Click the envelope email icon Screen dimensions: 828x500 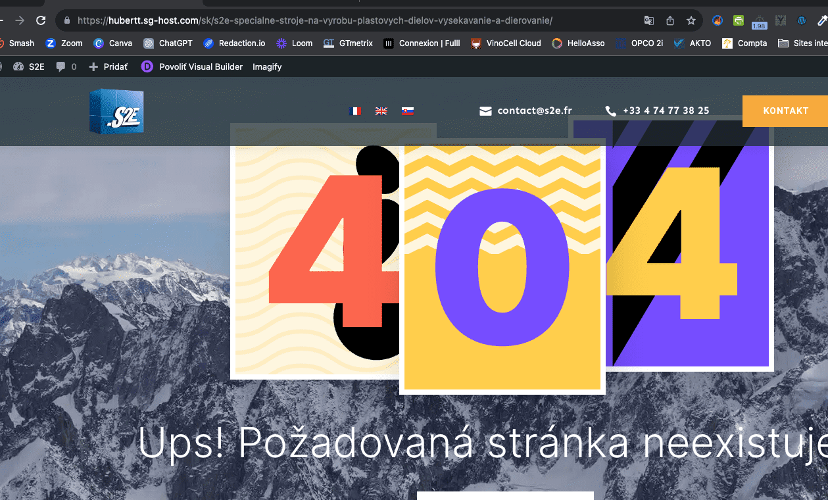485,111
